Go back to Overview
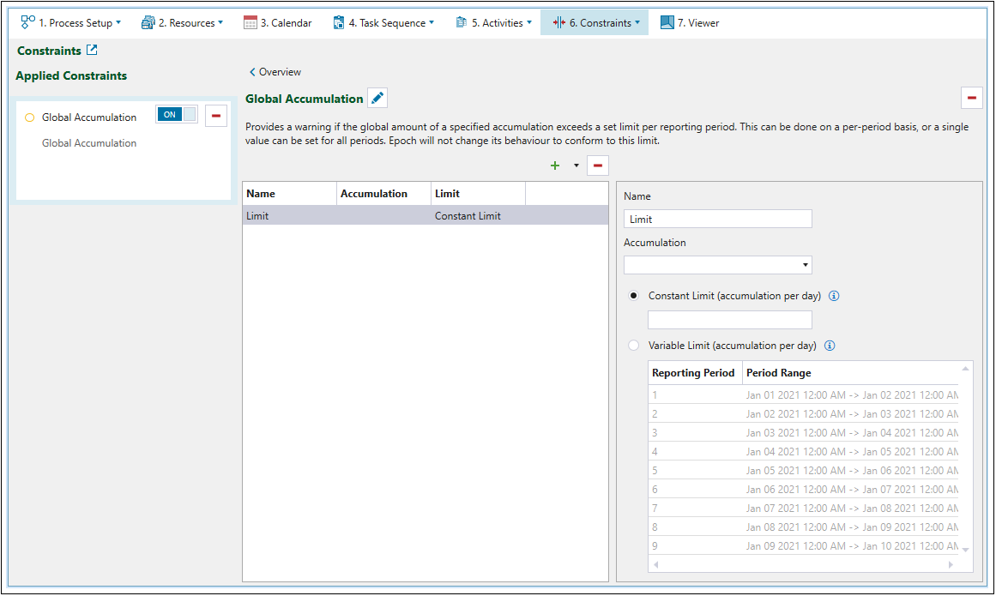Viewport: 996px width, 596px height. [275, 72]
